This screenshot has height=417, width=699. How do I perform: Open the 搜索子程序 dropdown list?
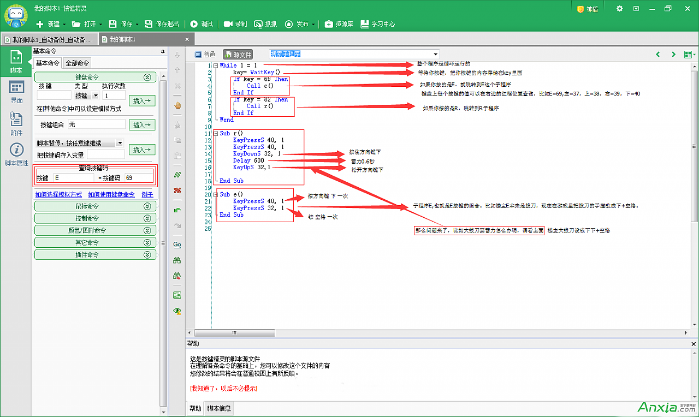(x=435, y=54)
